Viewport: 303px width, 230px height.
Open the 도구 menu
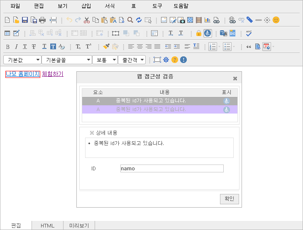click(x=157, y=6)
